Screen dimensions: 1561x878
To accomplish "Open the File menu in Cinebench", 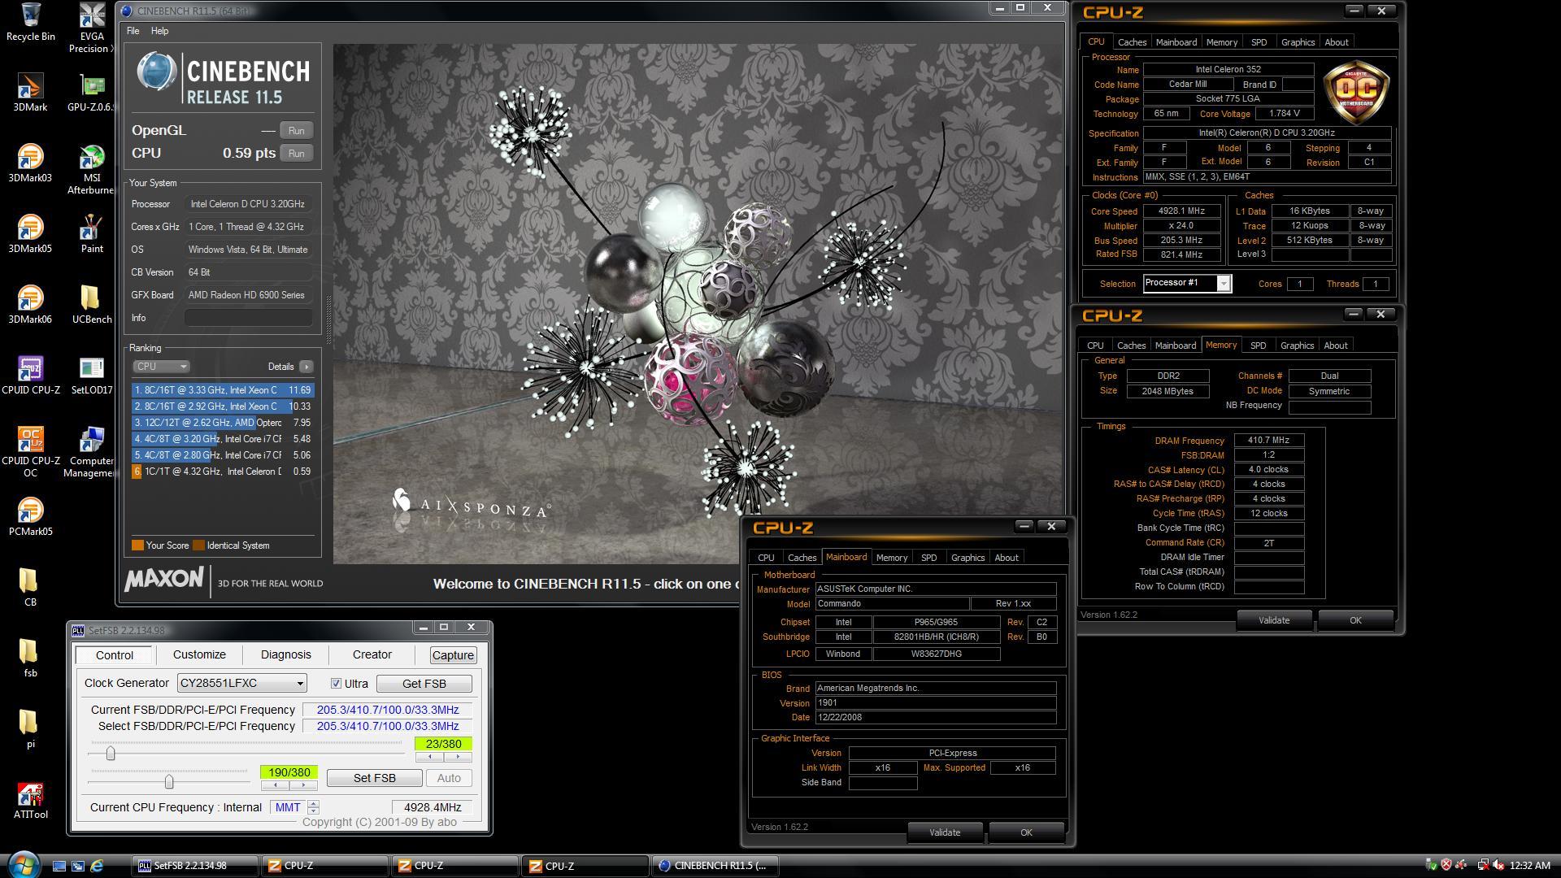I will (133, 31).
